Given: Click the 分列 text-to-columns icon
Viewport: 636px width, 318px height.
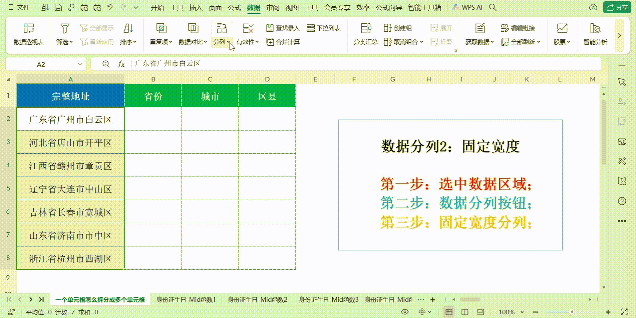Looking at the screenshot, I should pyautogui.click(x=222, y=28).
